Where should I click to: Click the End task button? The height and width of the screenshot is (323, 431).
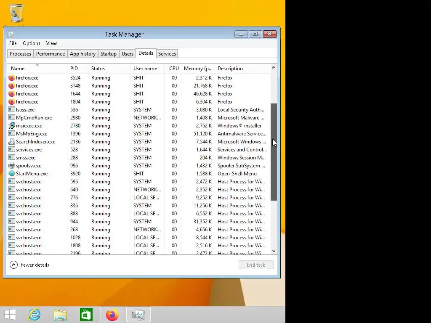256,265
